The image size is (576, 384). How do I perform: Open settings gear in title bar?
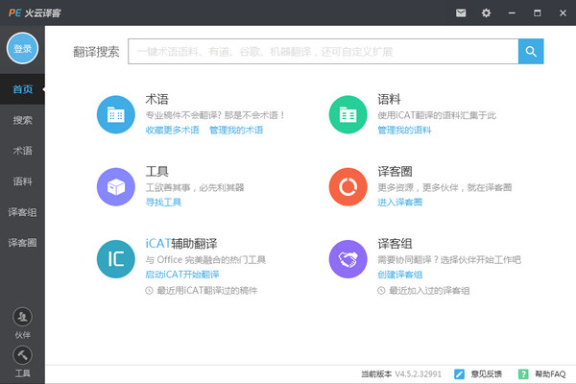486,12
